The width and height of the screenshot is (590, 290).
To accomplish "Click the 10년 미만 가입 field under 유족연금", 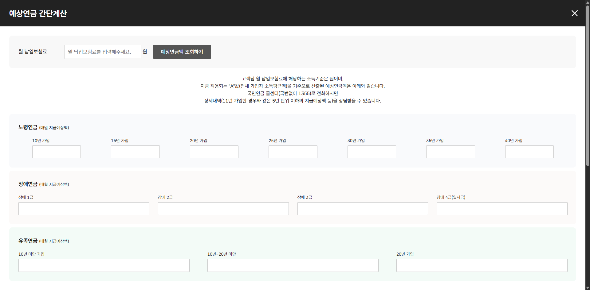I will click(104, 265).
